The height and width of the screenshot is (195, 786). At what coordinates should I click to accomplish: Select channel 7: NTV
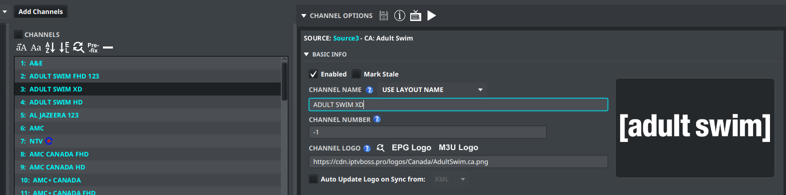click(x=148, y=141)
